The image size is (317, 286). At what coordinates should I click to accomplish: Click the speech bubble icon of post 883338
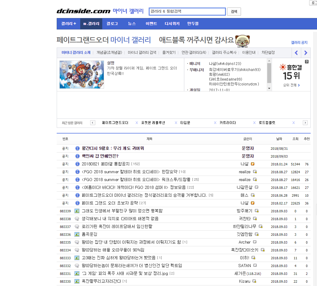77,219
